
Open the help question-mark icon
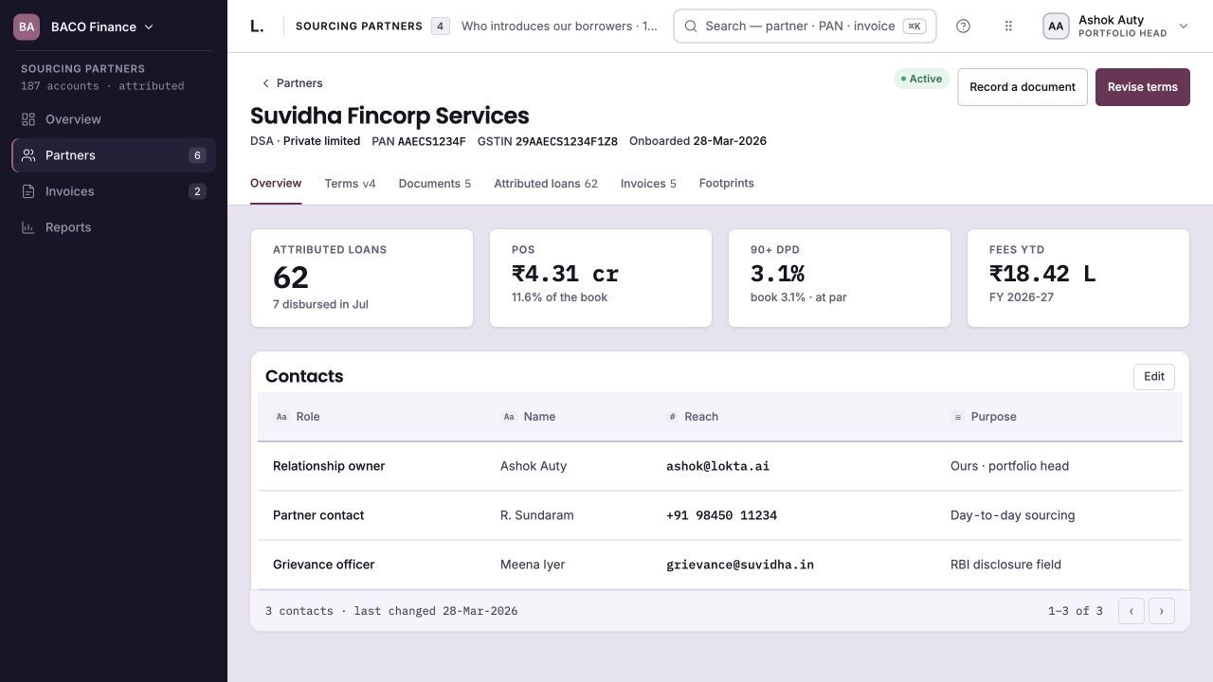[x=963, y=27]
